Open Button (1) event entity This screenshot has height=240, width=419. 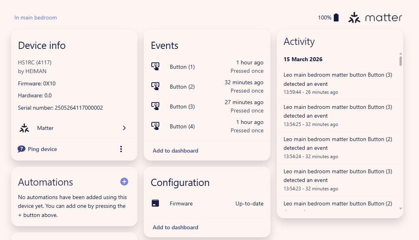coord(207,67)
